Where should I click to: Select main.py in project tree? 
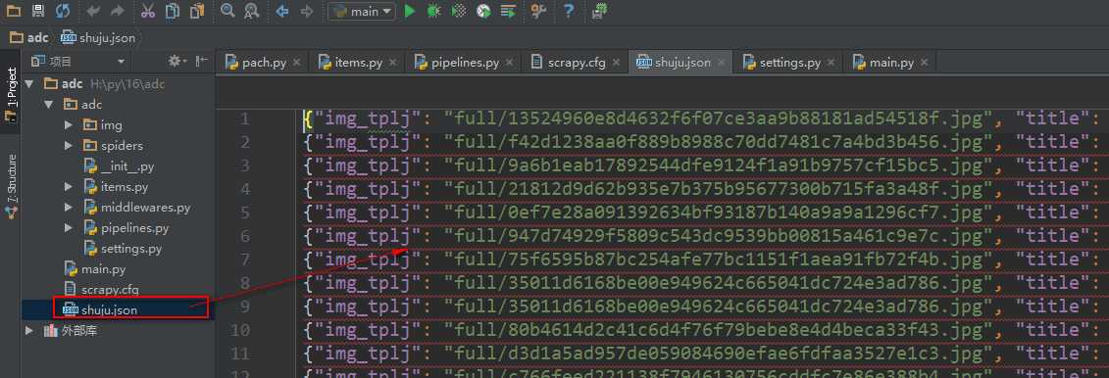(x=95, y=269)
